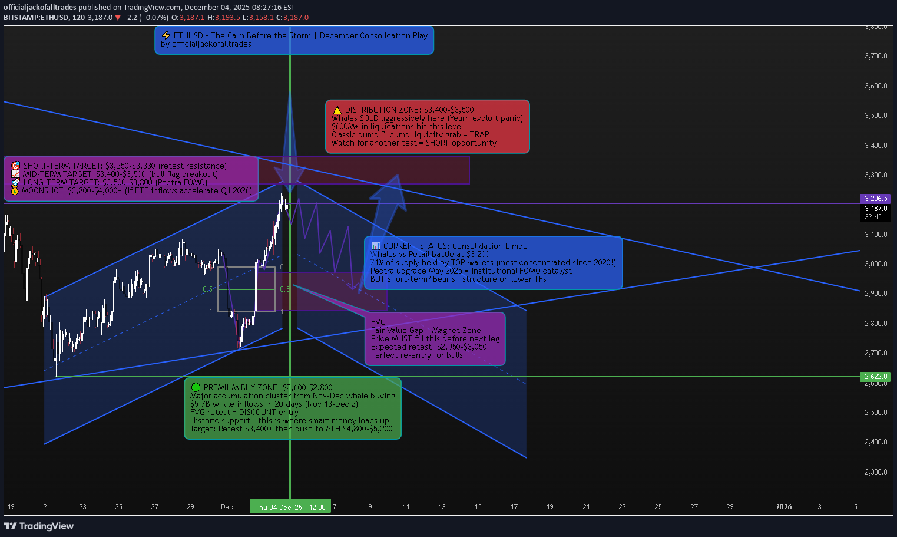Click the lightning bolt icon in the chart title

pyautogui.click(x=166, y=36)
